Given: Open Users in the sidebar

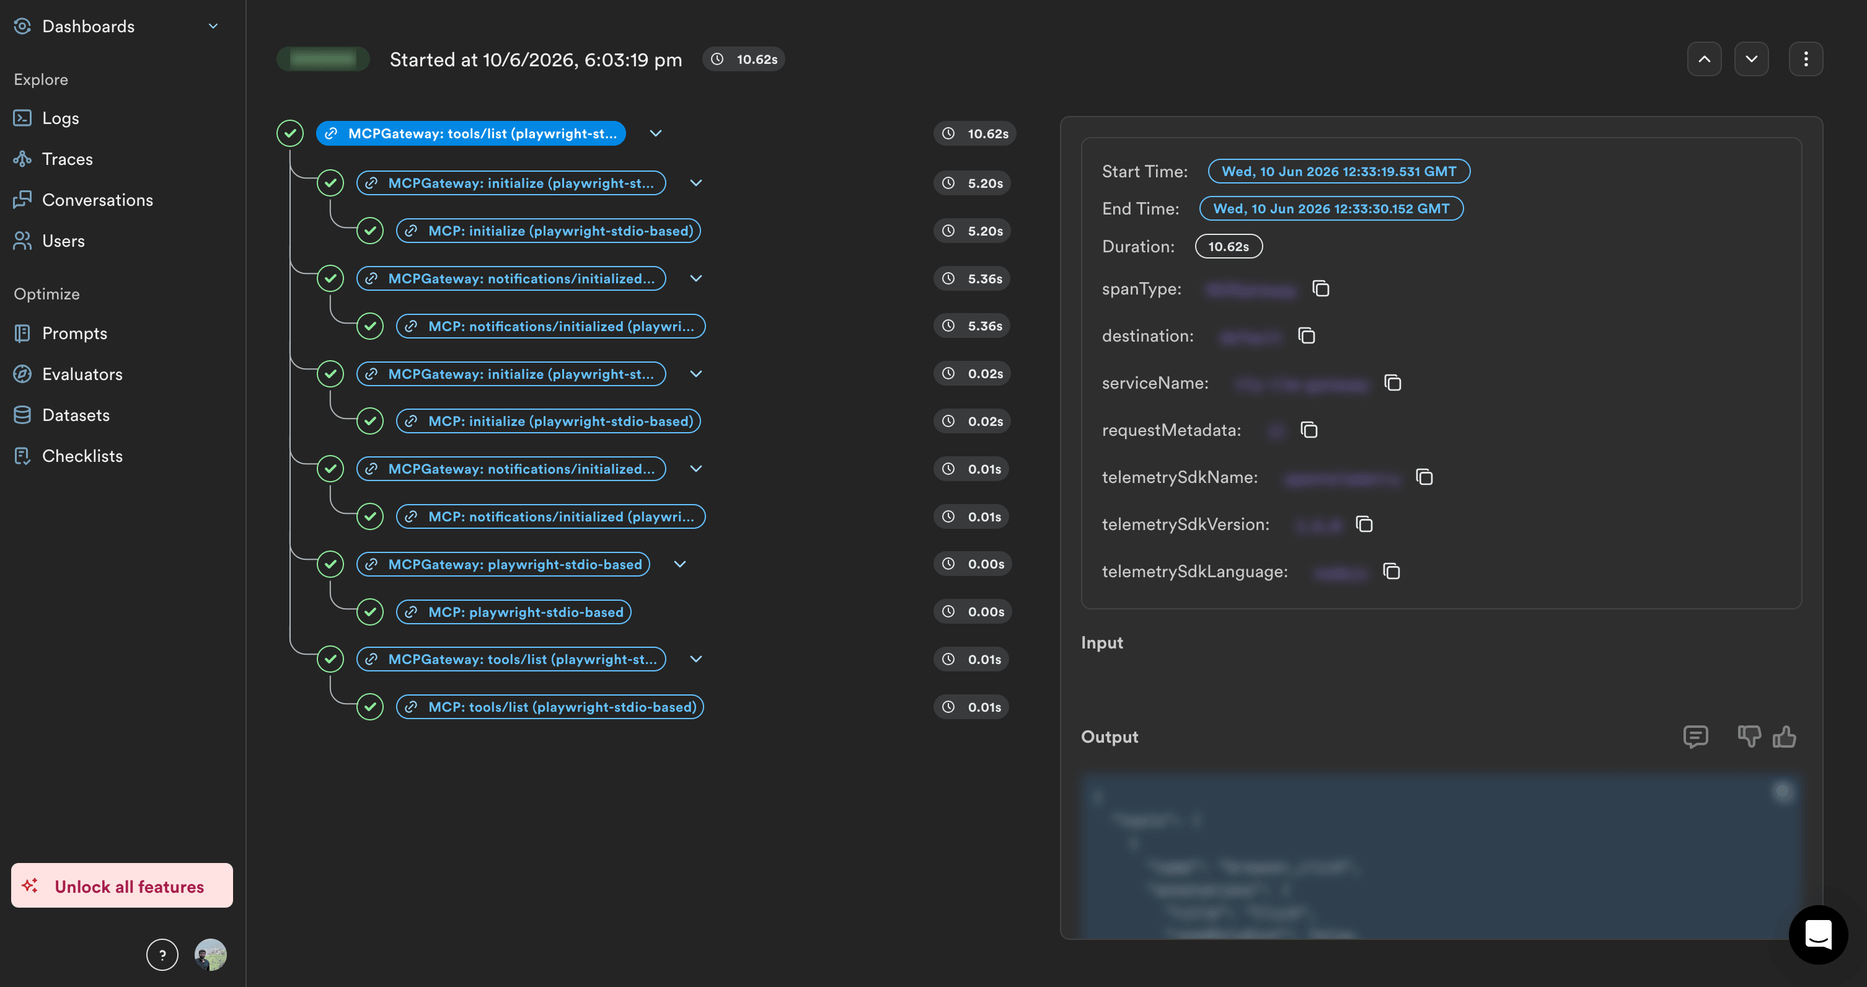Looking at the screenshot, I should click(63, 241).
